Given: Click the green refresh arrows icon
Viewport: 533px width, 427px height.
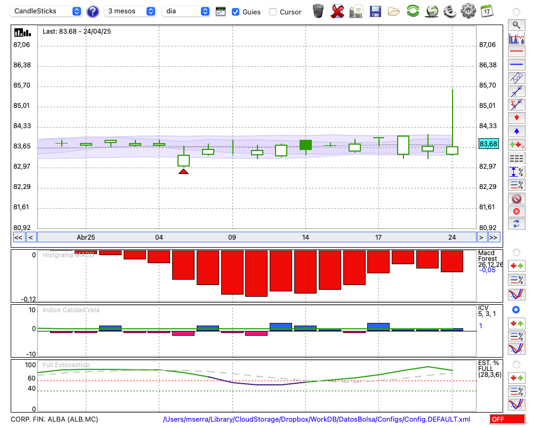Looking at the screenshot, I should pos(413,11).
